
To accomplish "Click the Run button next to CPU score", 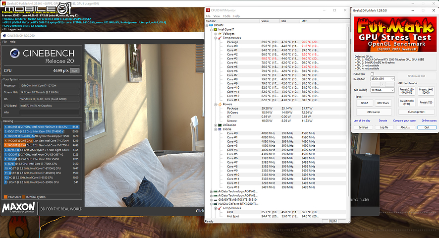I will [x=74, y=70].
